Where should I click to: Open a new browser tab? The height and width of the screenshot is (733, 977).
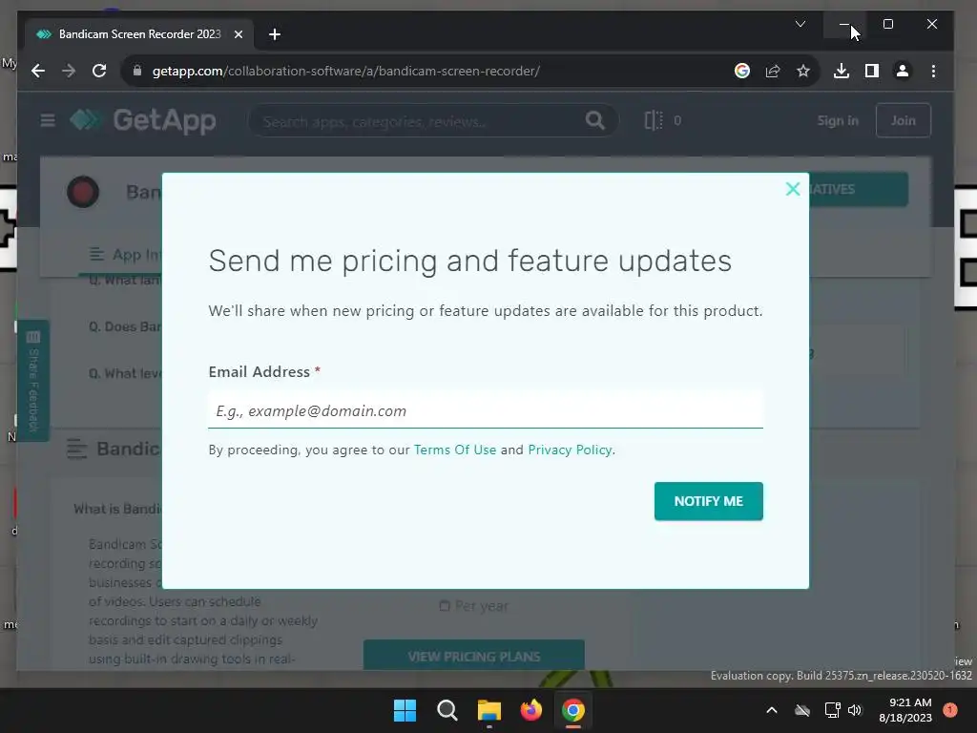(x=274, y=34)
